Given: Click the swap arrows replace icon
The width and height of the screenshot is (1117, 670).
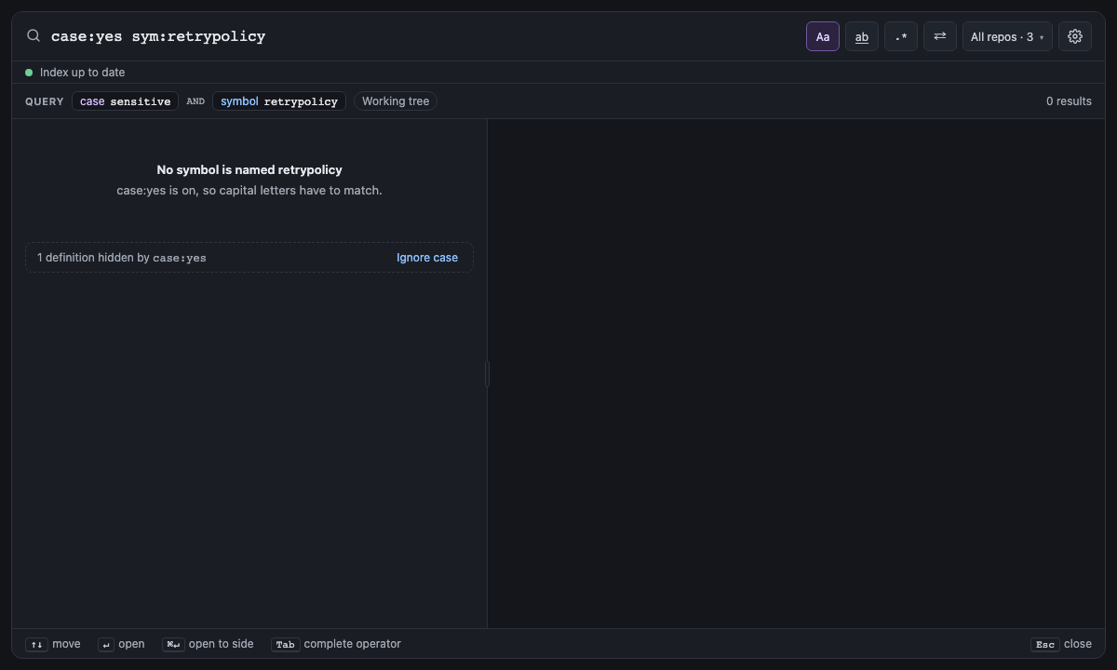Looking at the screenshot, I should [940, 36].
